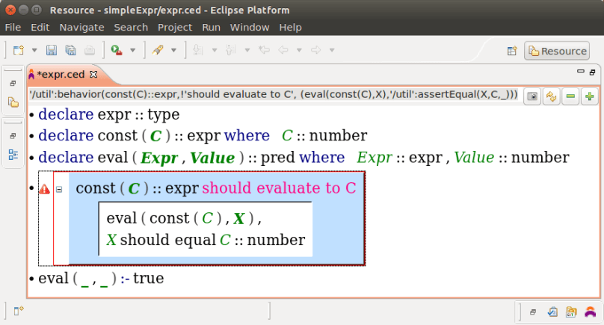Click the green minus button beside the formula bar
This screenshot has width=604, height=325.
[x=570, y=96]
